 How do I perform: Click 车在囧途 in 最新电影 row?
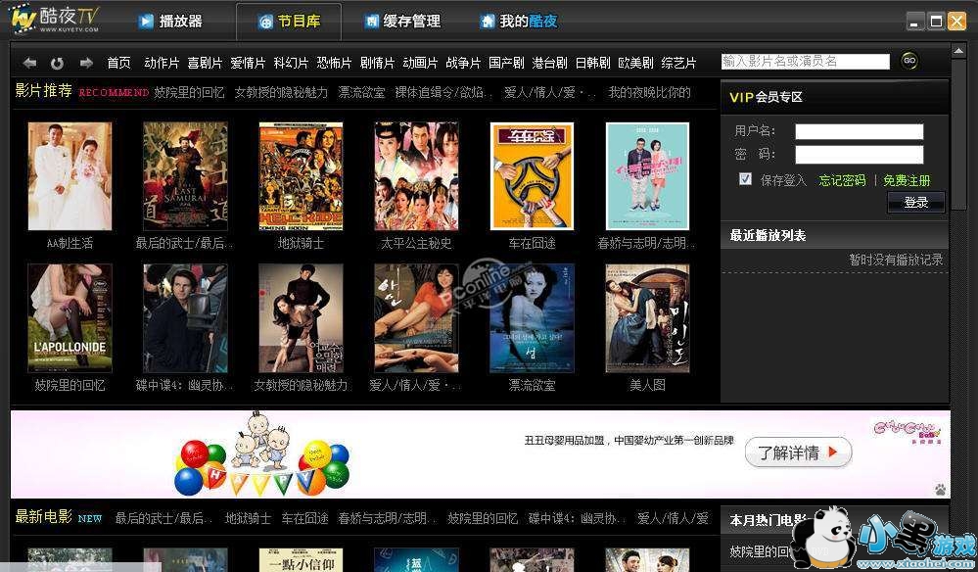click(304, 518)
